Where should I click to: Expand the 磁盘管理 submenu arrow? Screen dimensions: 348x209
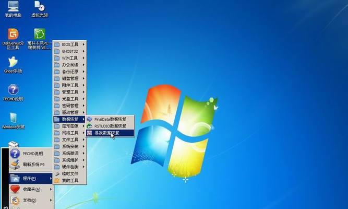click(83, 78)
